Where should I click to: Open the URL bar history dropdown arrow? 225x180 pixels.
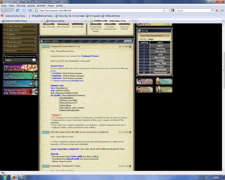pos(167,10)
